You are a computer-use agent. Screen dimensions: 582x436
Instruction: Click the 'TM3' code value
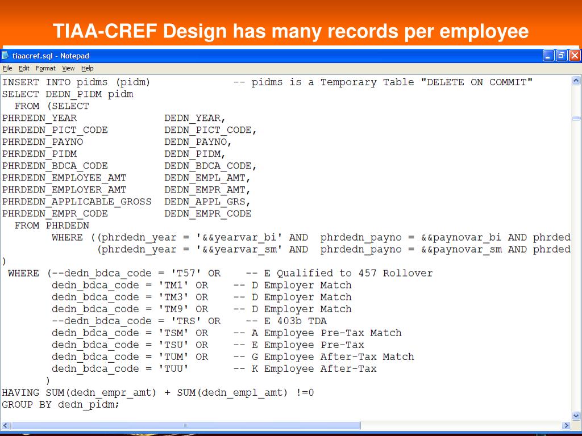[x=173, y=297]
